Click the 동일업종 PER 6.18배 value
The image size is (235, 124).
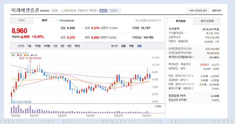point(215,96)
